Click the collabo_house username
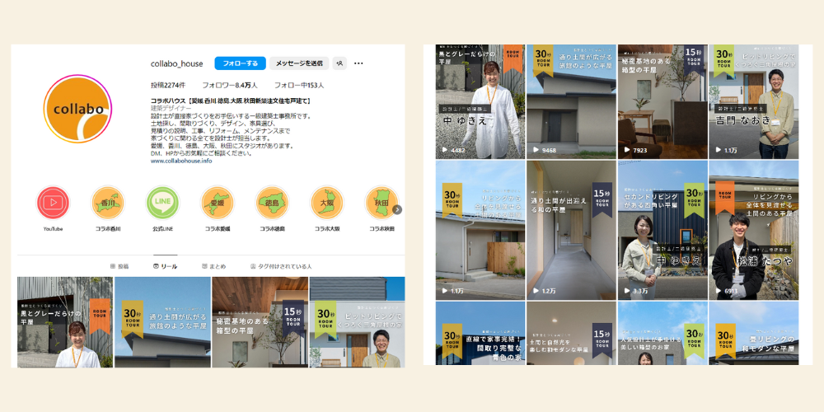The image size is (824, 412). click(176, 63)
